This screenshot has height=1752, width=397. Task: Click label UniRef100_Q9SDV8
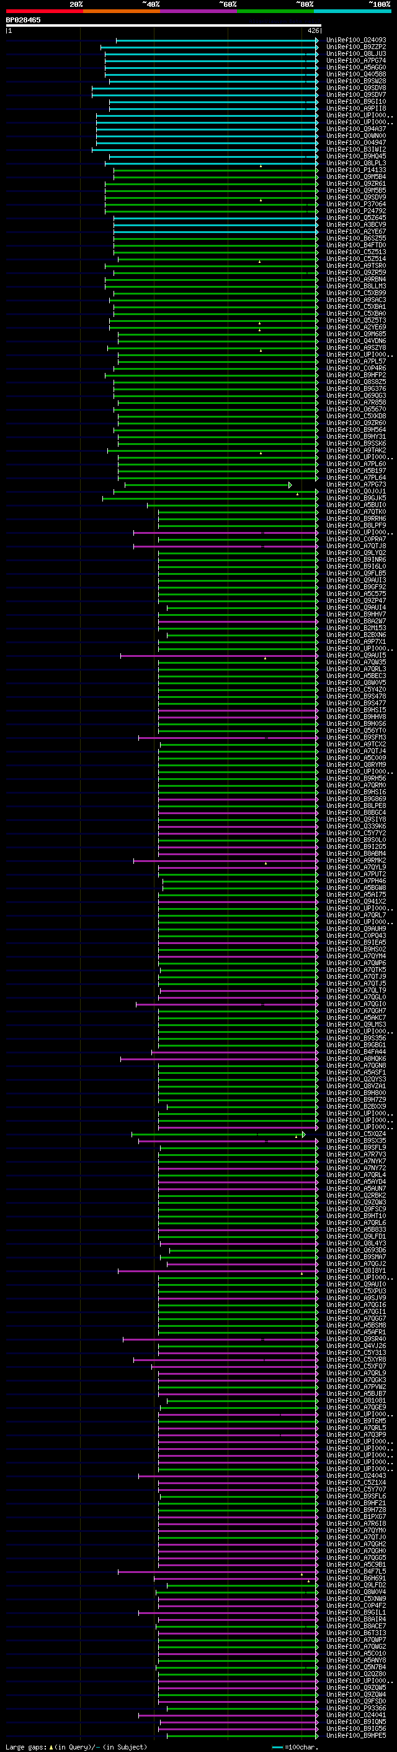coord(356,88)
